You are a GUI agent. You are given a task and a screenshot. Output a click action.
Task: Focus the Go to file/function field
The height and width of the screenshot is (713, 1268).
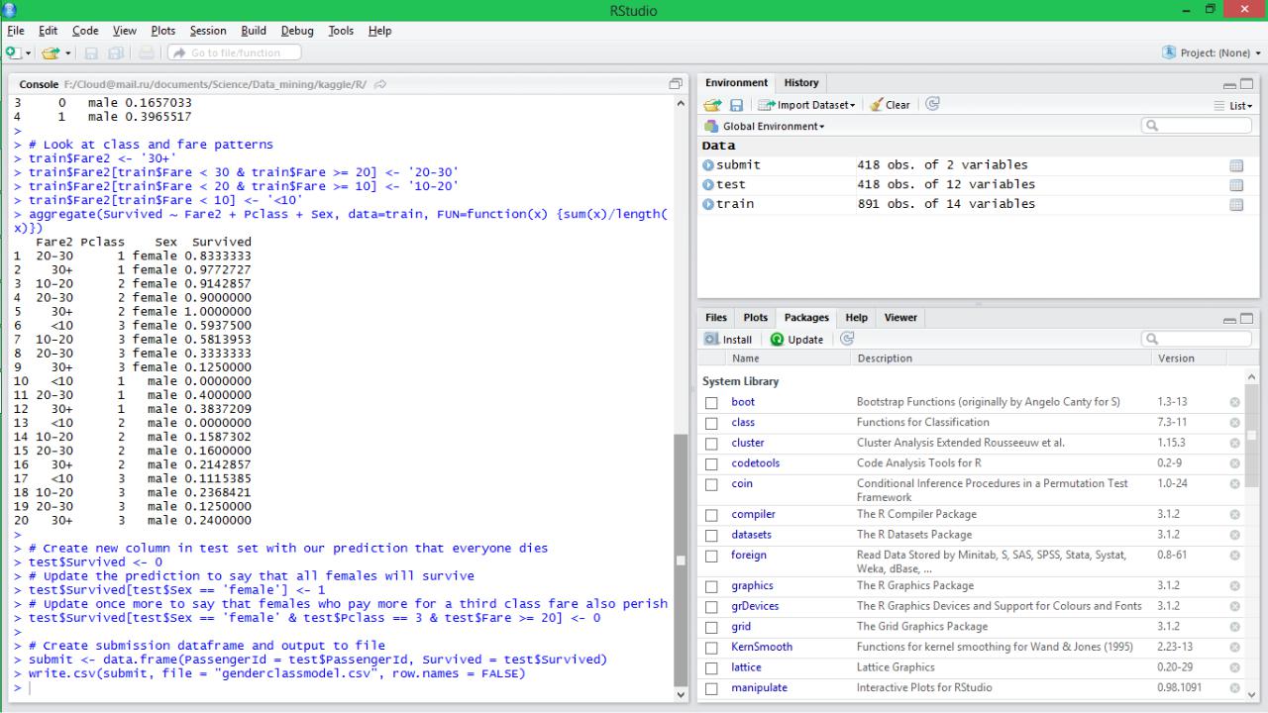pos(233,52)
